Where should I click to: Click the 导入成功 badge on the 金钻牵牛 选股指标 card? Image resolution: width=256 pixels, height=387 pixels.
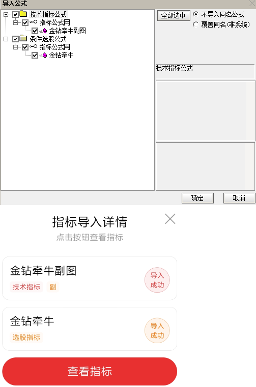point(157,330)
